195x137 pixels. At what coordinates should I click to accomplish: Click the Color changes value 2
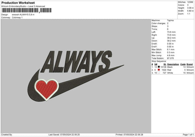168,23
